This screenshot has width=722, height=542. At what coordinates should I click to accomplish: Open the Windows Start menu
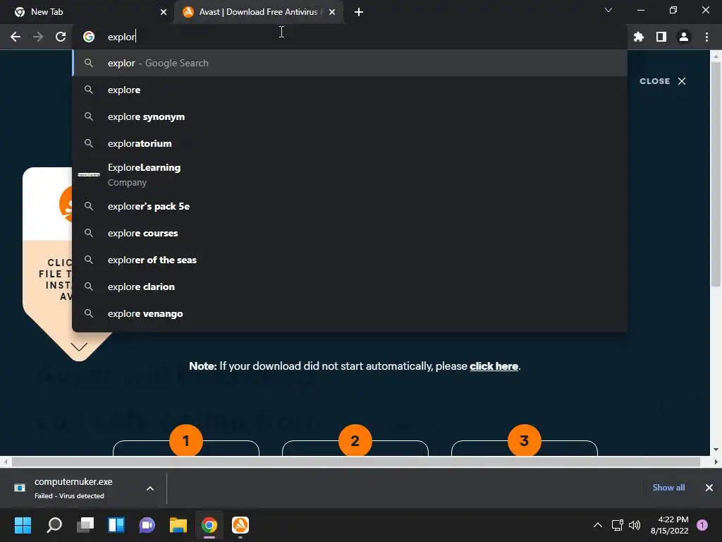[x=23, y=525]
